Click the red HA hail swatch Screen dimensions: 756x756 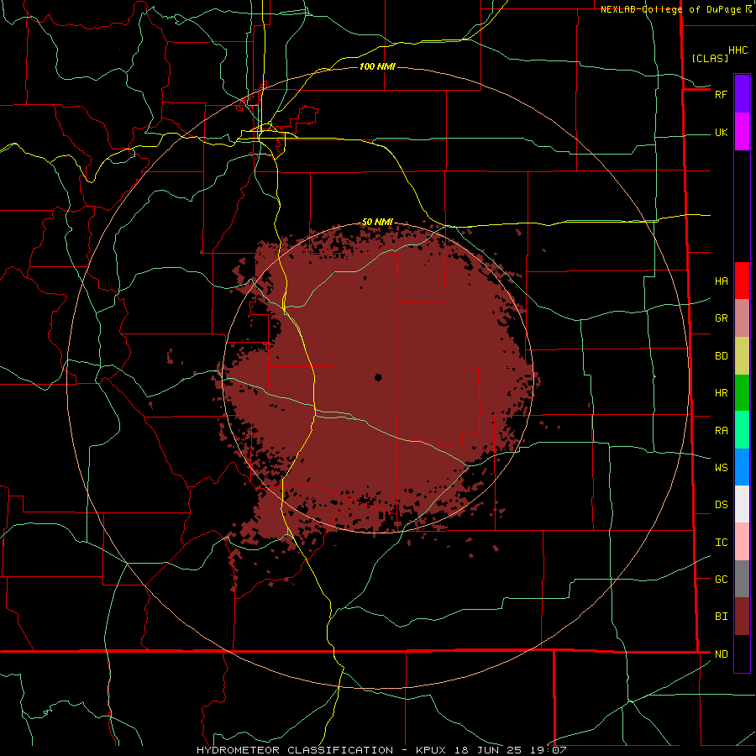(x=742, y=281)
